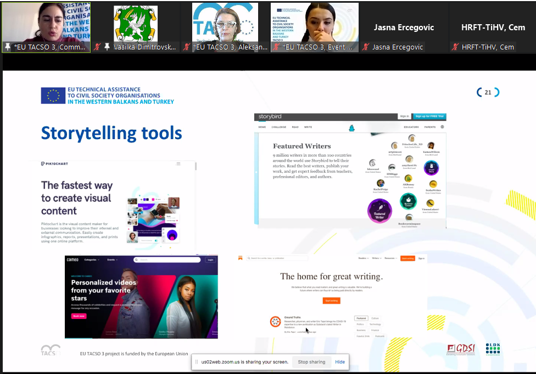Click muted mic icon beside Jasna Ercegovic label
The image size is (536, 374).
366,47
